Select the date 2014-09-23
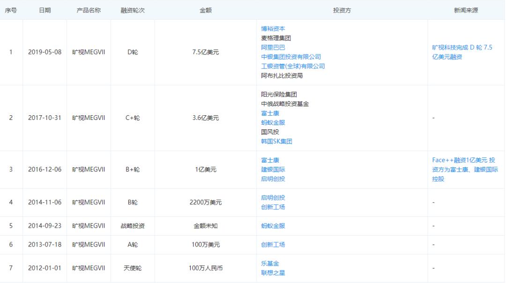 point(45,226)
